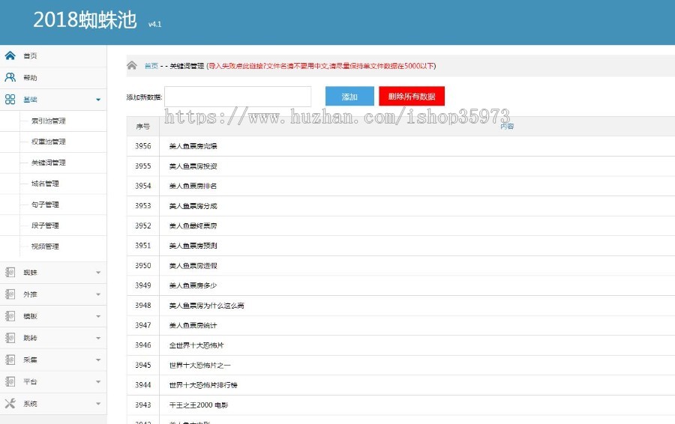The width and height of the screenshot is (675, 424).
Task: Click sequence number 3956
Action: (143, 146)
